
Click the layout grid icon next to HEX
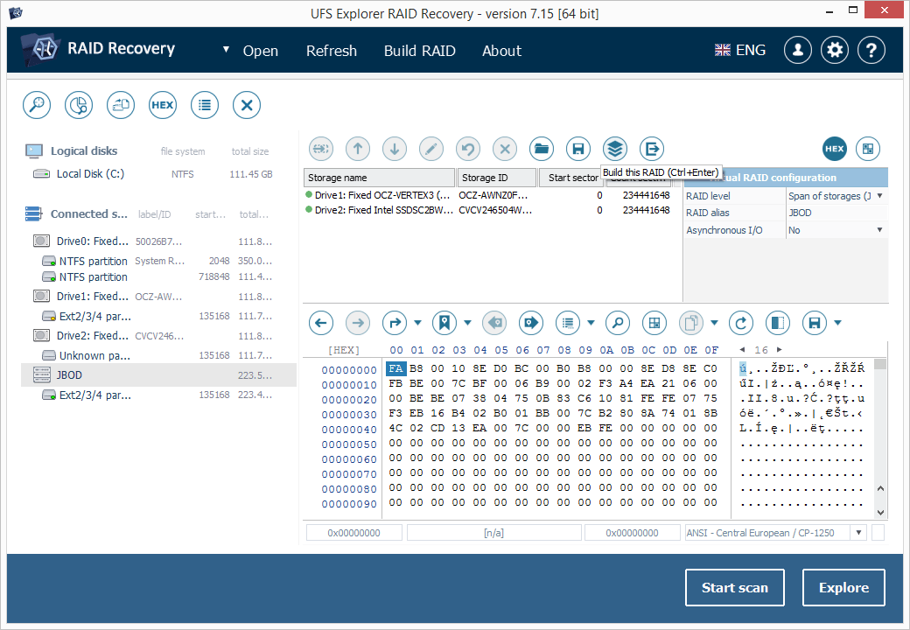click(868, 149)
